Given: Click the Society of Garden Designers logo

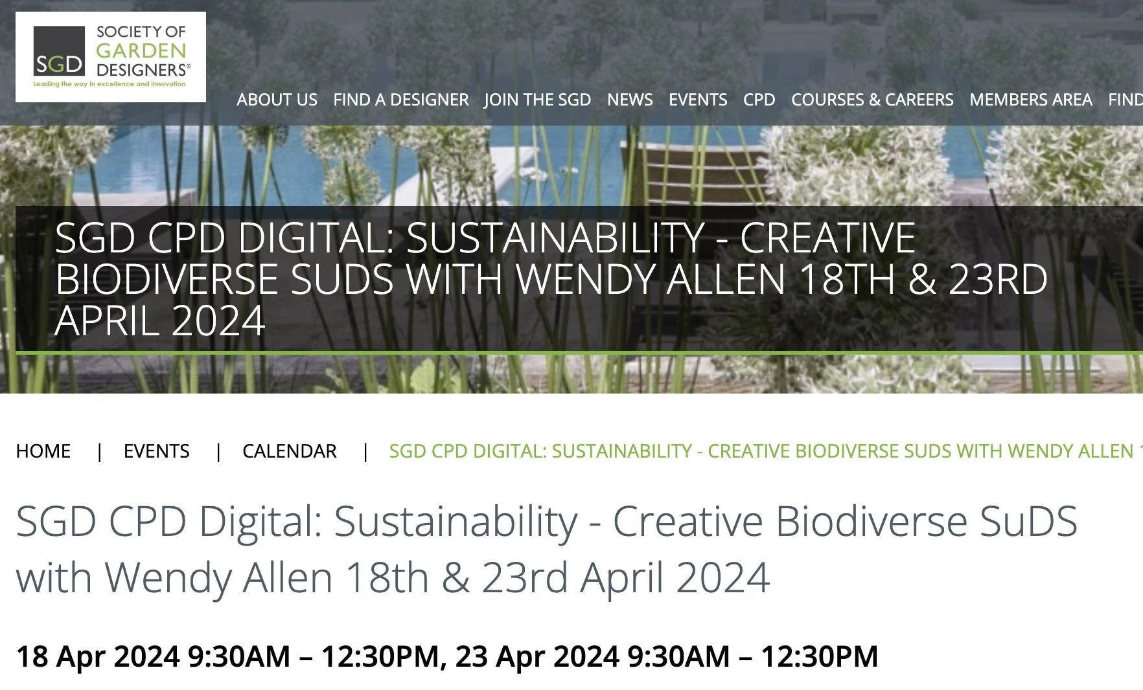Looking at the screenshot, I should [111, 57].
